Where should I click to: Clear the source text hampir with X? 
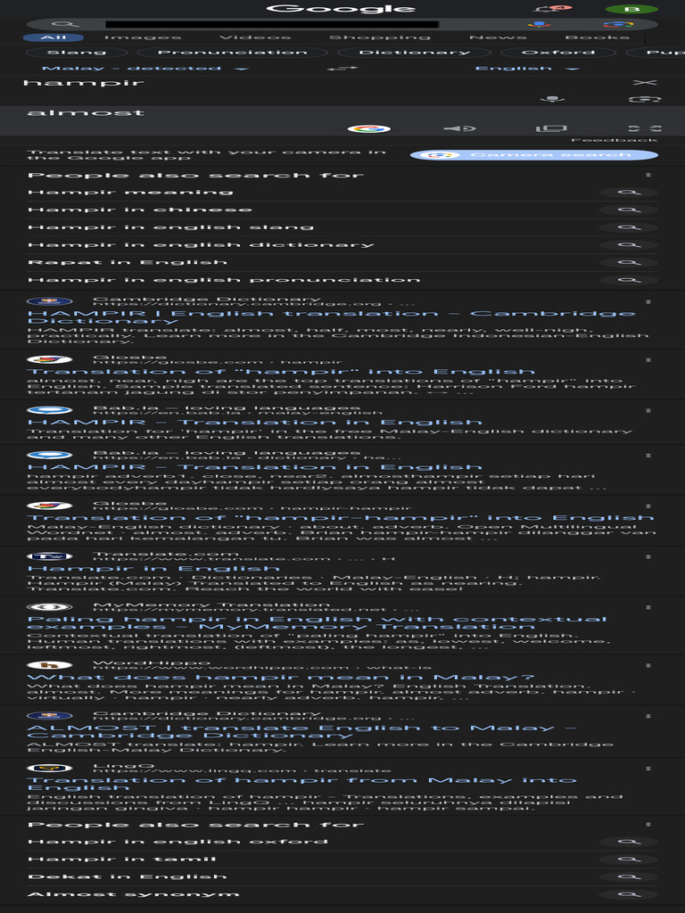tap(644, 83)
